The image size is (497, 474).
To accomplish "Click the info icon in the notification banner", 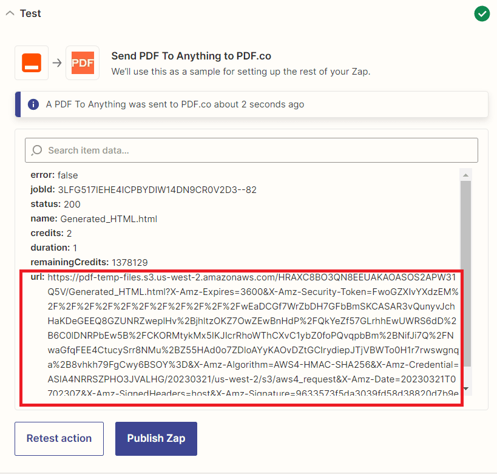I will (x=32, y=104).
